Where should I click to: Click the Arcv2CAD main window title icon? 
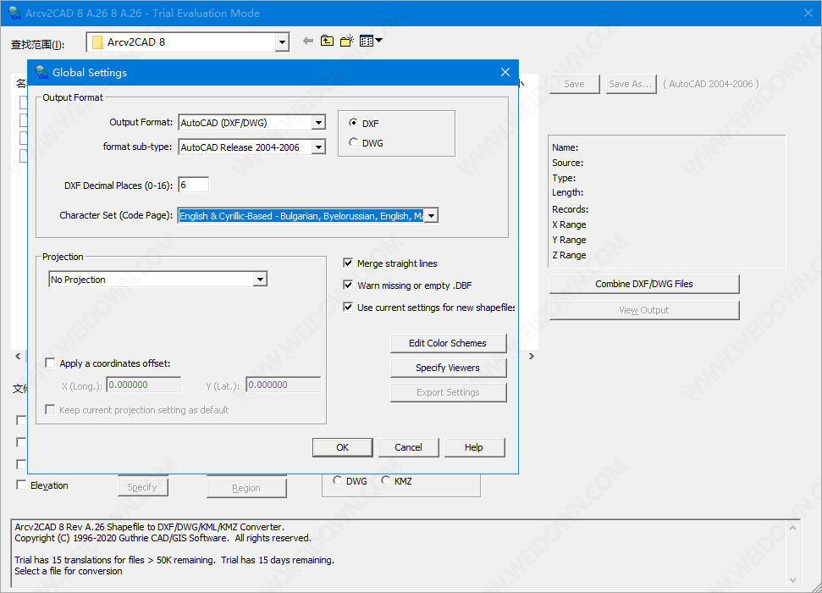(14, 13)
